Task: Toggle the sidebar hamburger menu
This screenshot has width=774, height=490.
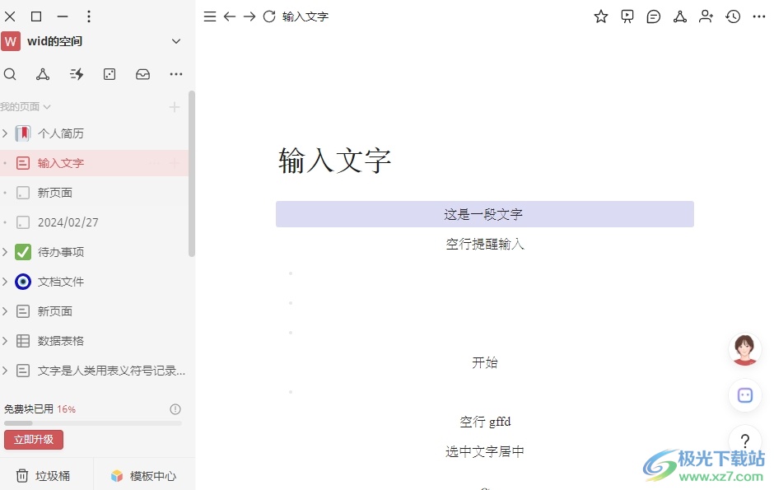Action: click(210, 16)
